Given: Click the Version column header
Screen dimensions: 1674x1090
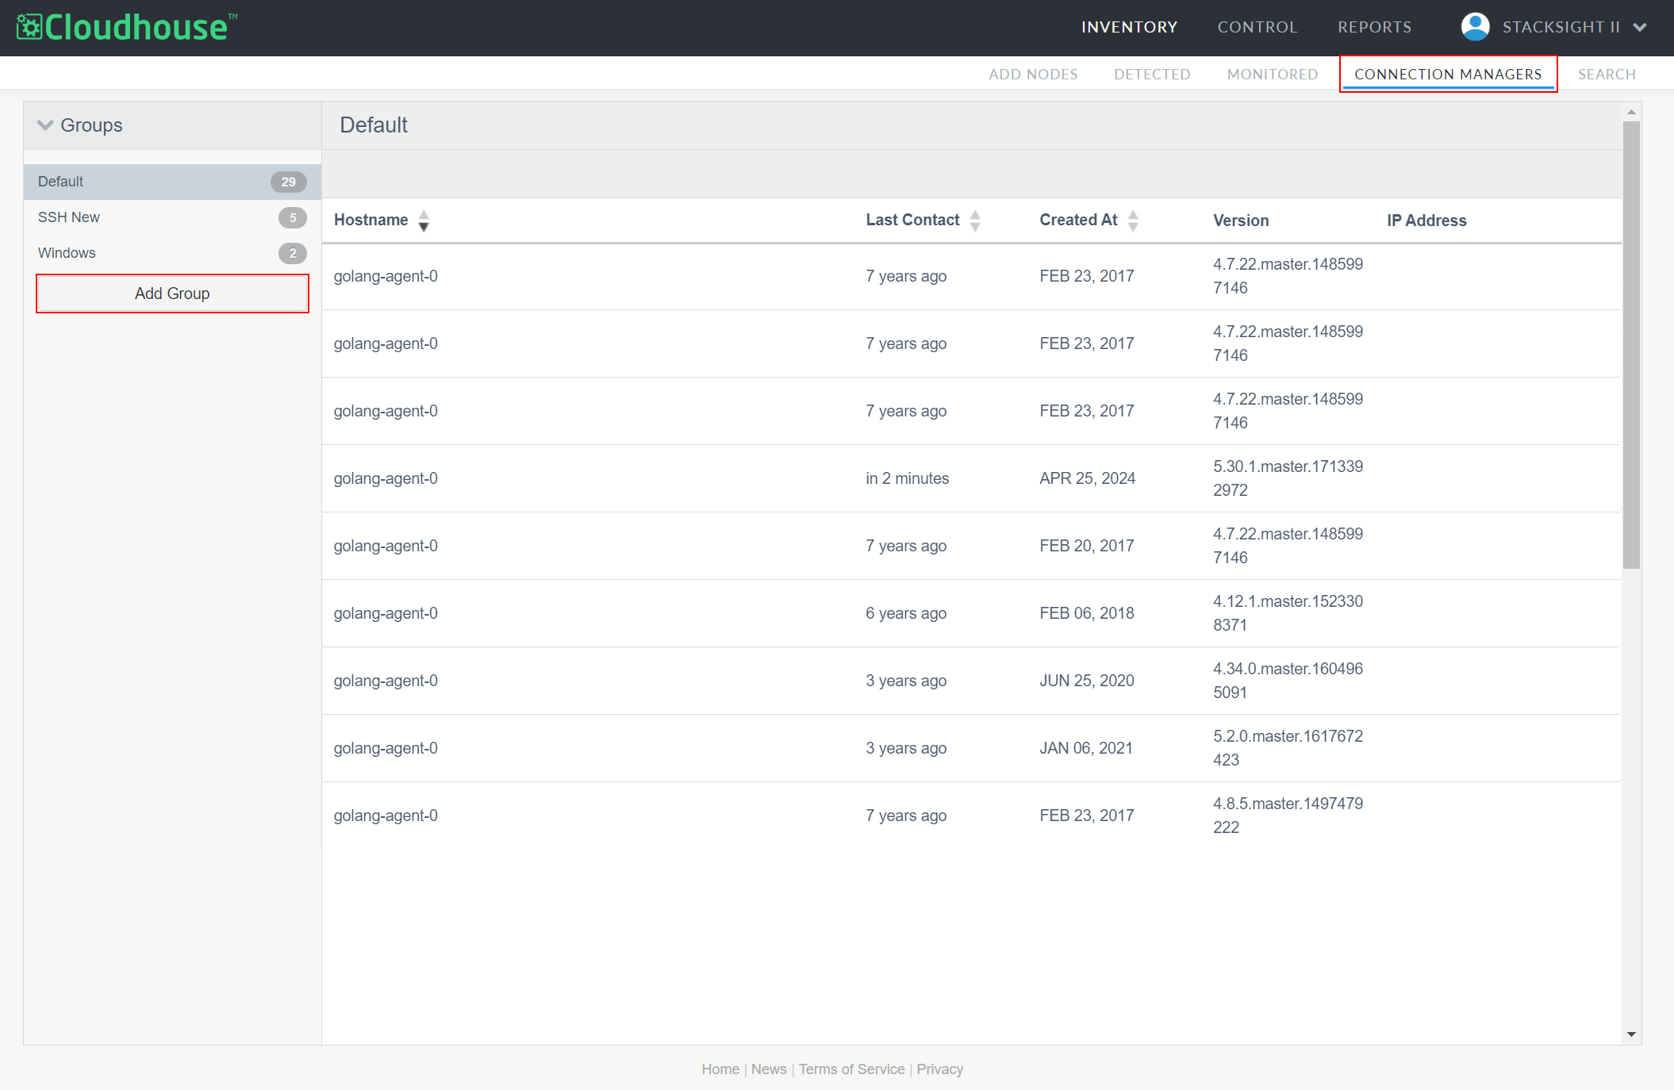Looking at the screenshot, I should pyautogui.click(x=1241, y=221).
